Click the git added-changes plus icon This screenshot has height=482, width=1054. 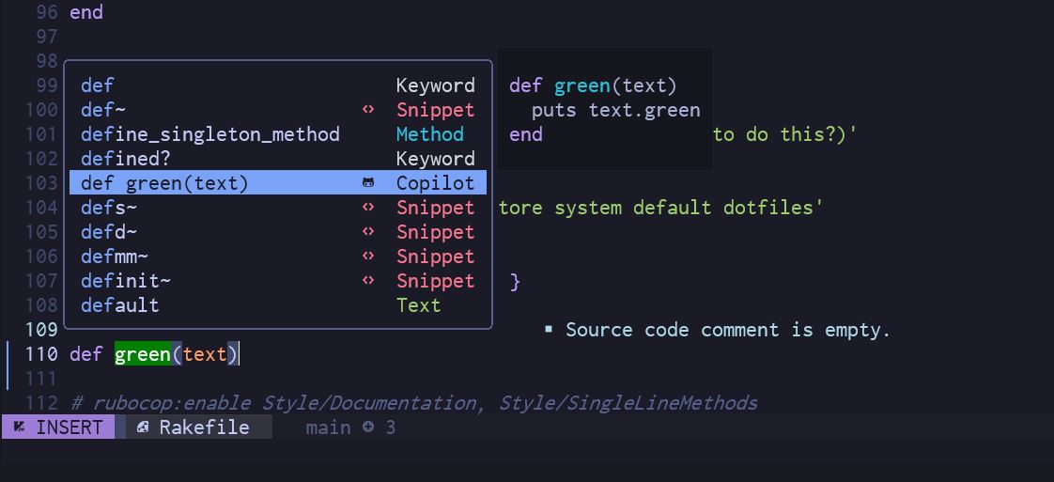pos(368,428)
